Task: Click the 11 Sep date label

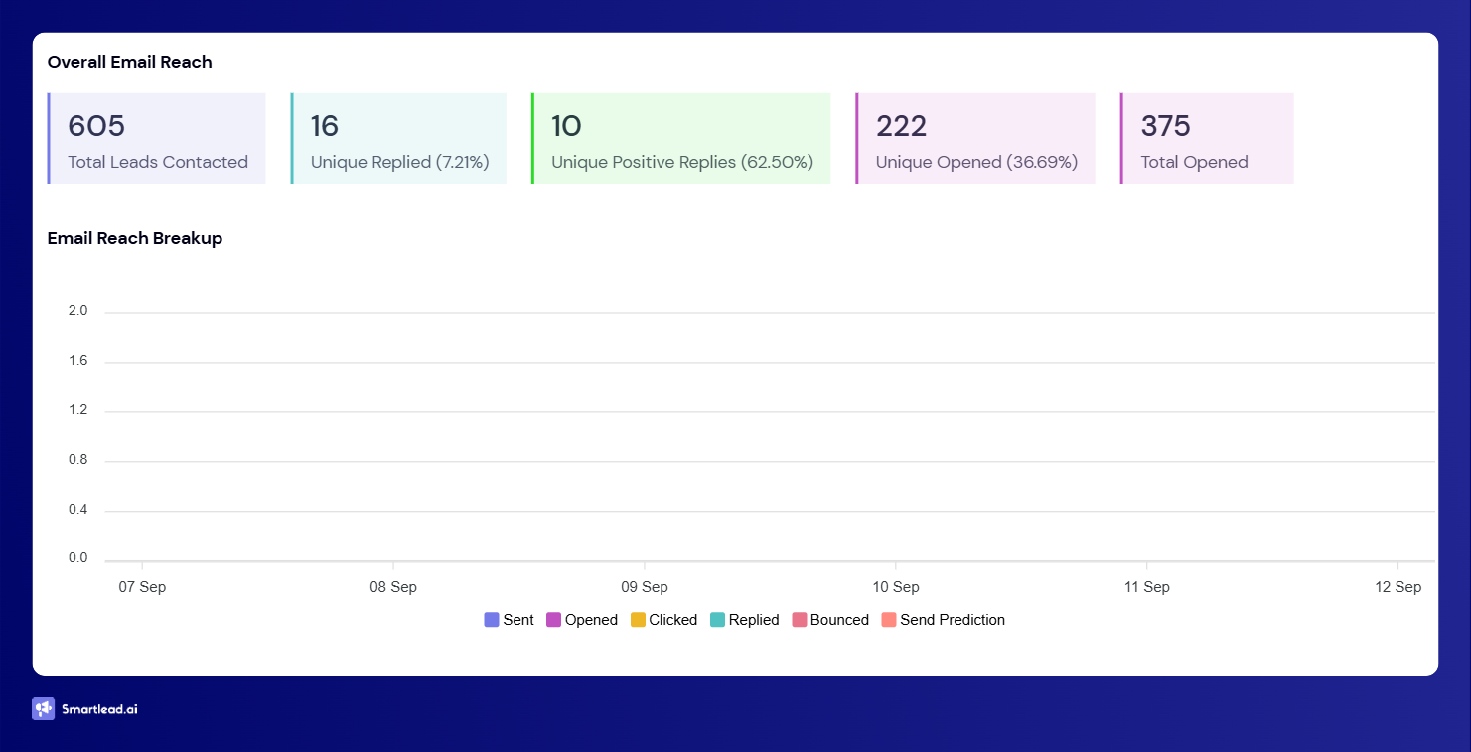Action: [1146, 587]
